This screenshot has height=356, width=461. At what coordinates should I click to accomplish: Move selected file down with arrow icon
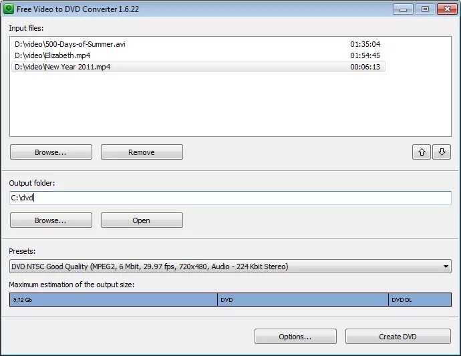click(x=442, y=152)
